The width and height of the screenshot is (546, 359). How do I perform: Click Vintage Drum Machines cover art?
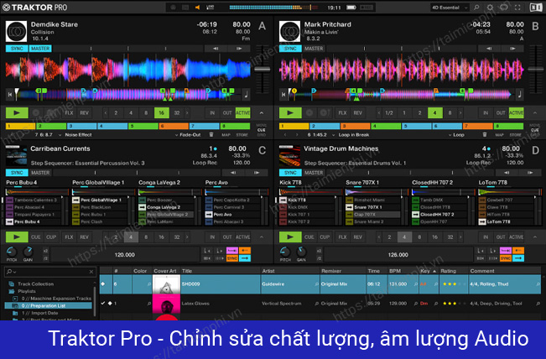[289, 156]
